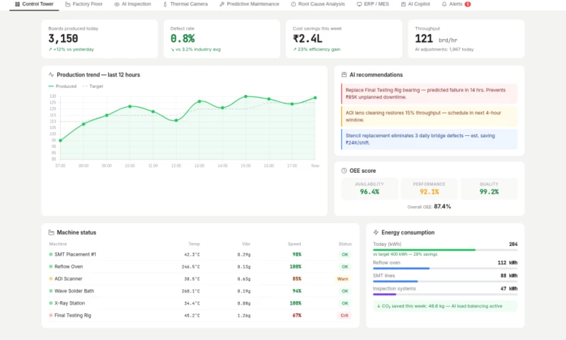Open the ERP / MES tab
The image size is (566, 340).
click(373, 4)
